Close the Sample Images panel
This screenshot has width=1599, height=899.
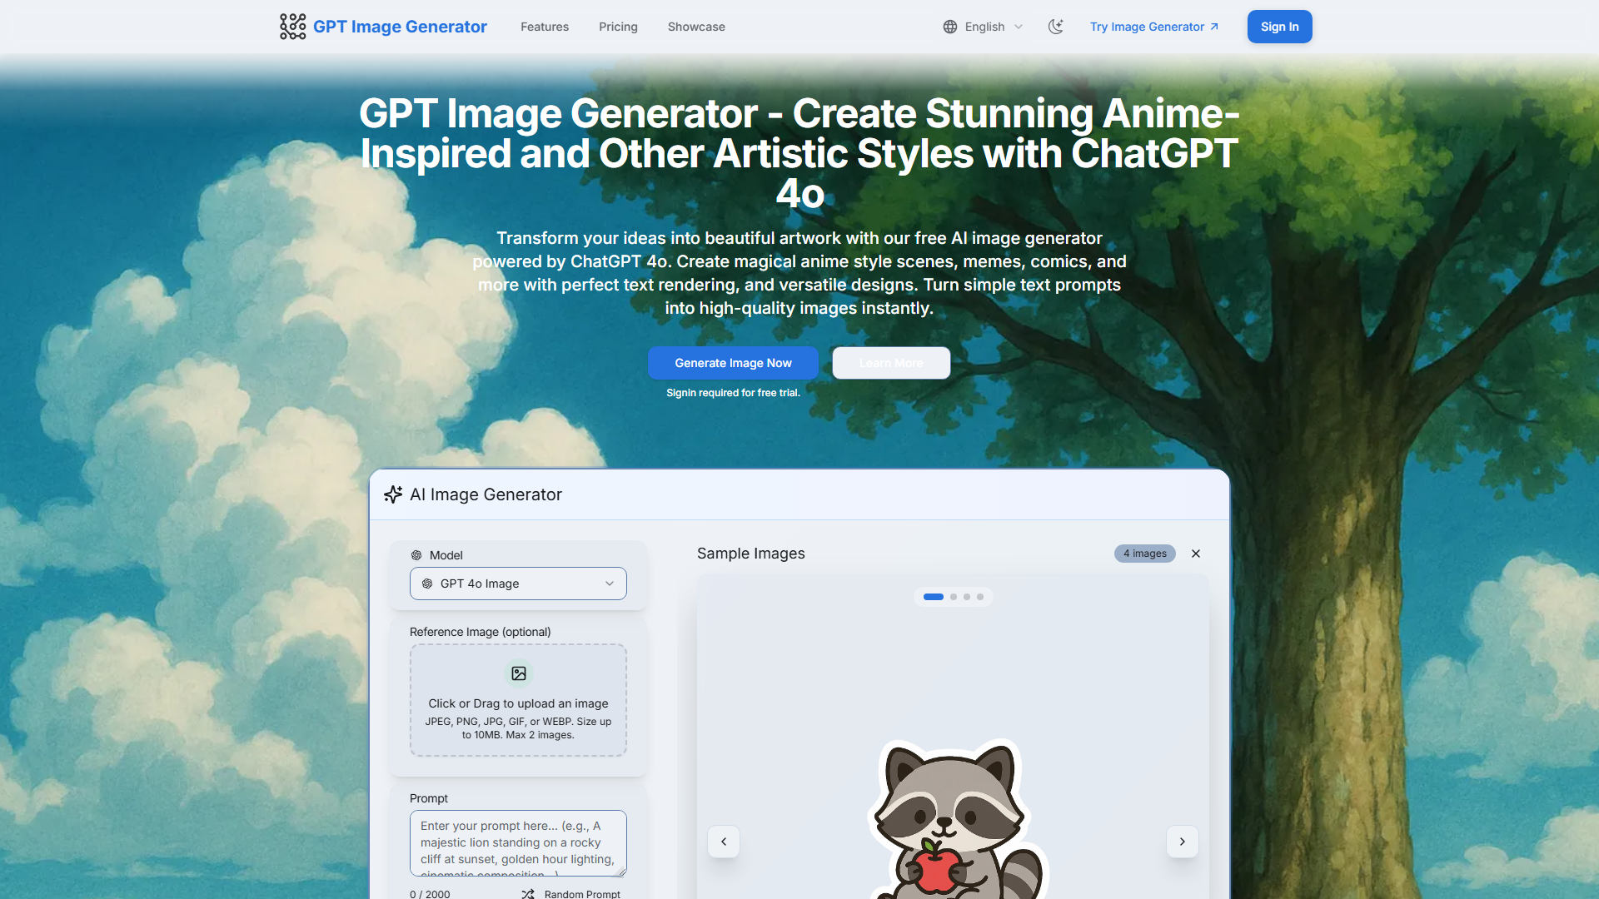pyautogui.click(x=1196, y=554)
